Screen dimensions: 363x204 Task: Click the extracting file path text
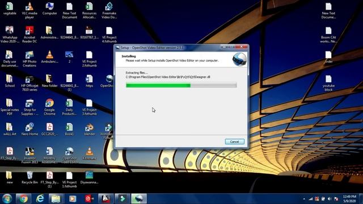point(168,77)
